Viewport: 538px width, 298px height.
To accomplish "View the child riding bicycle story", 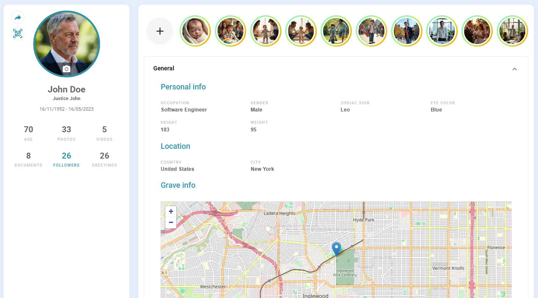I will pos(336,31).
